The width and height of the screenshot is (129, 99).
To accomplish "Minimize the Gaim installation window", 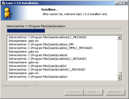I will click(117, 3).
